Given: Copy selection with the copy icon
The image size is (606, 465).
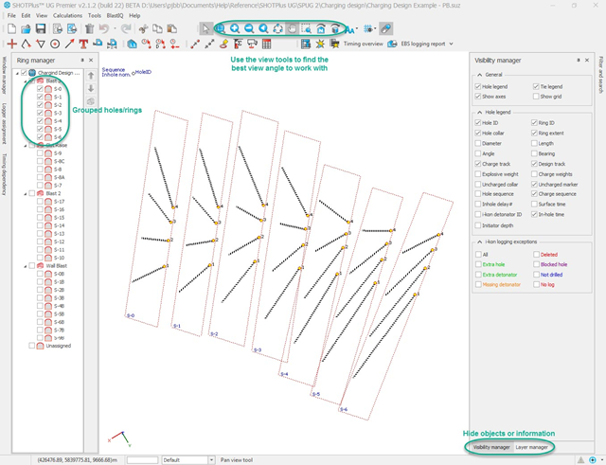Looking at the screenshot, I should (157, 29).
